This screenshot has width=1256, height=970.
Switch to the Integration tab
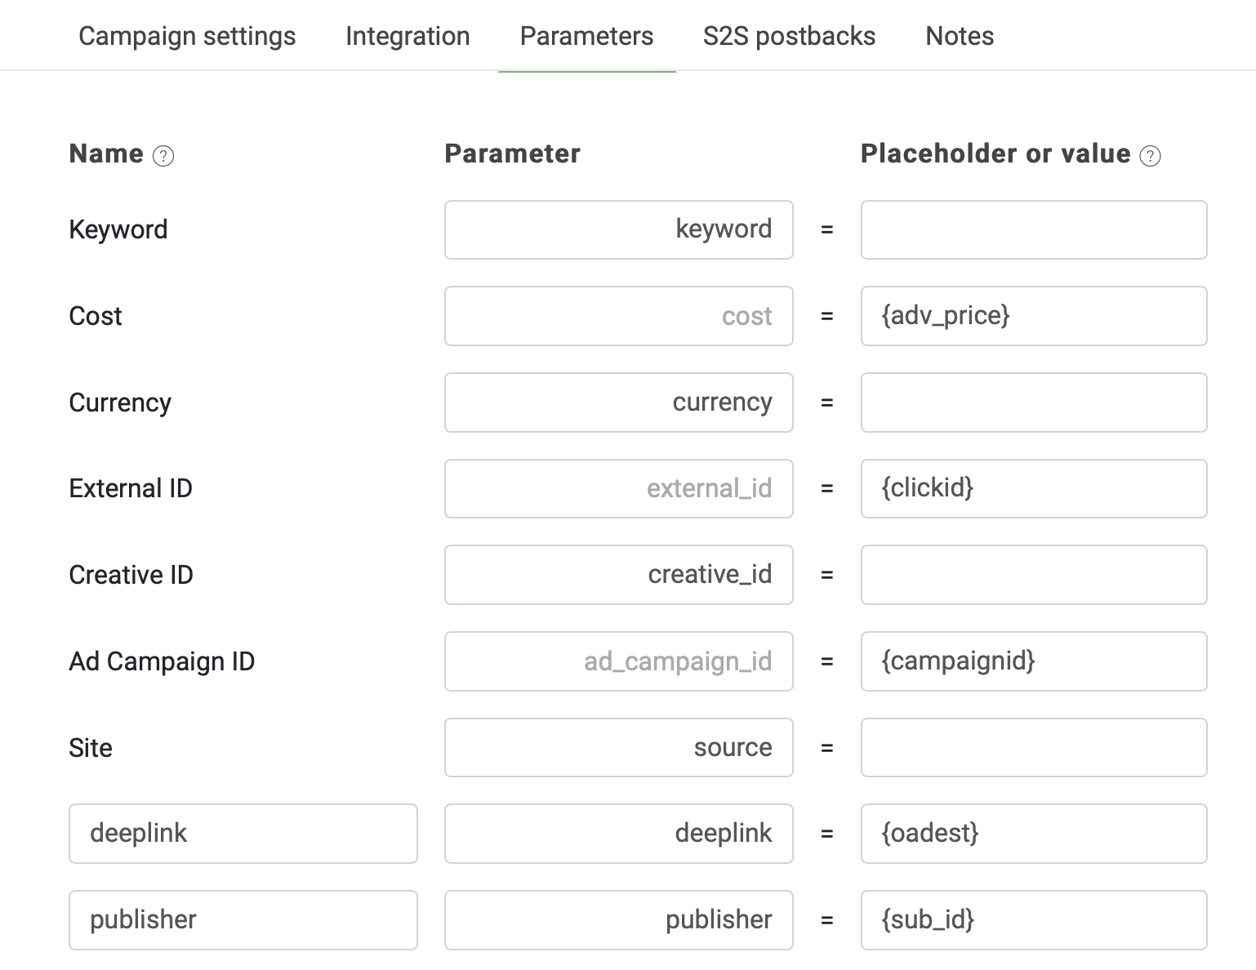click(408, 36)
